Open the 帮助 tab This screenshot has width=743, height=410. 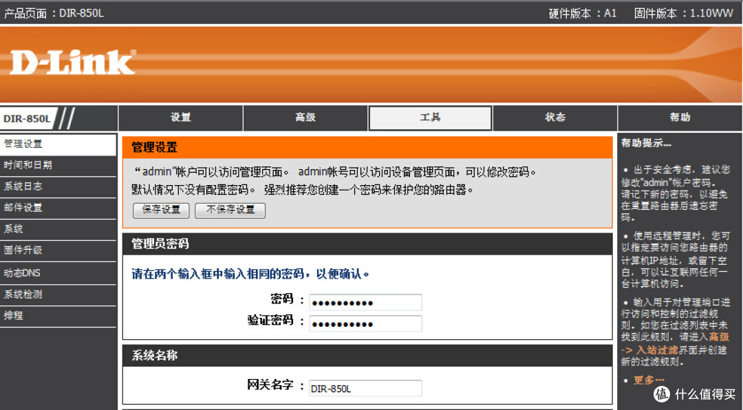pos(680,118)
